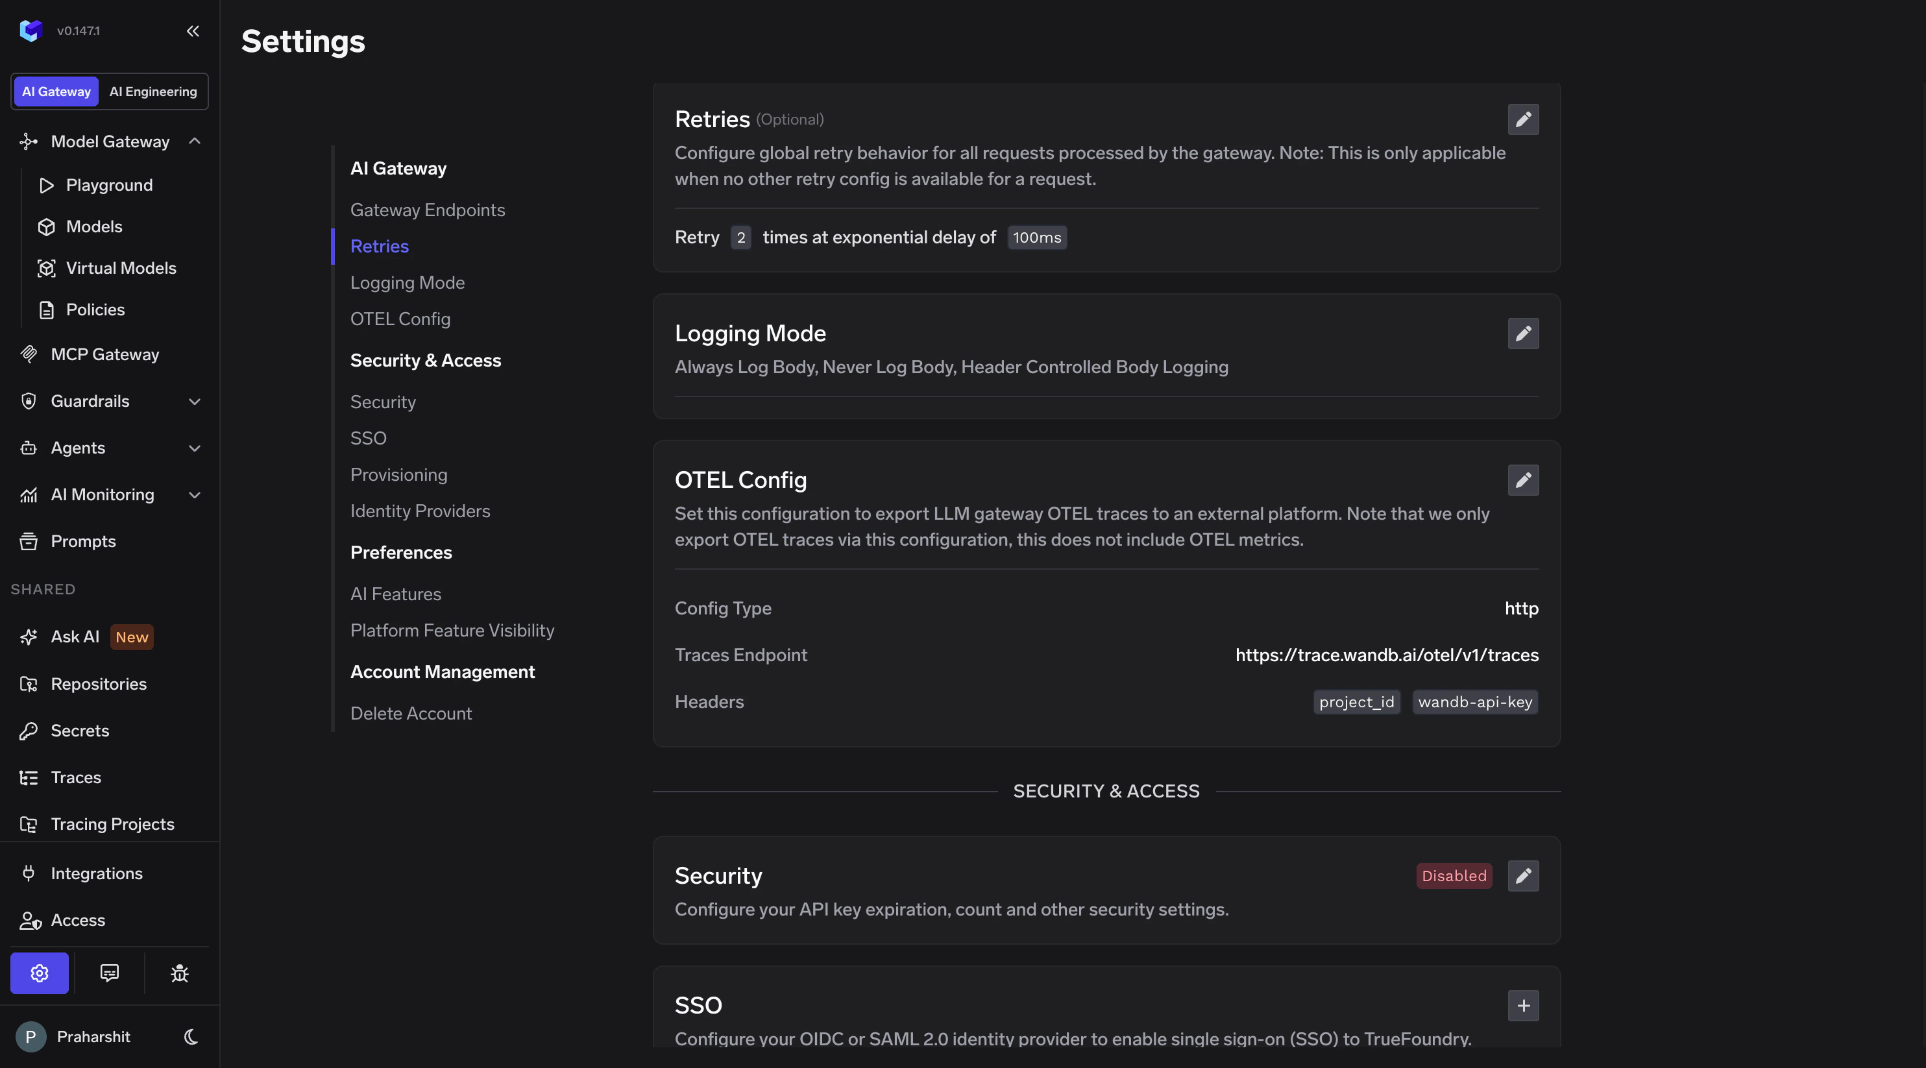
Task: Click the Integrations plug icon
Action: 29,873
